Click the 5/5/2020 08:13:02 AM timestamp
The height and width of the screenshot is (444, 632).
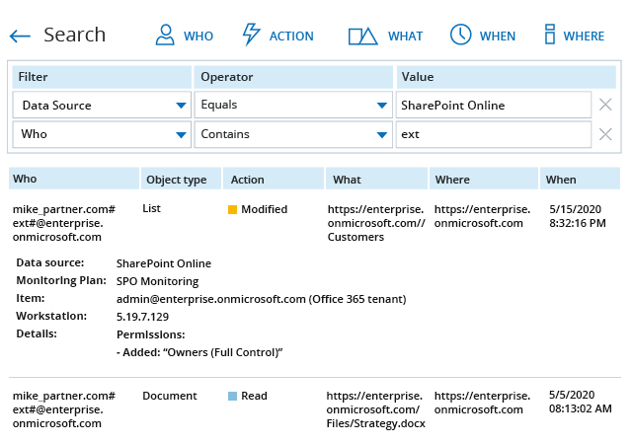point(580,403)
